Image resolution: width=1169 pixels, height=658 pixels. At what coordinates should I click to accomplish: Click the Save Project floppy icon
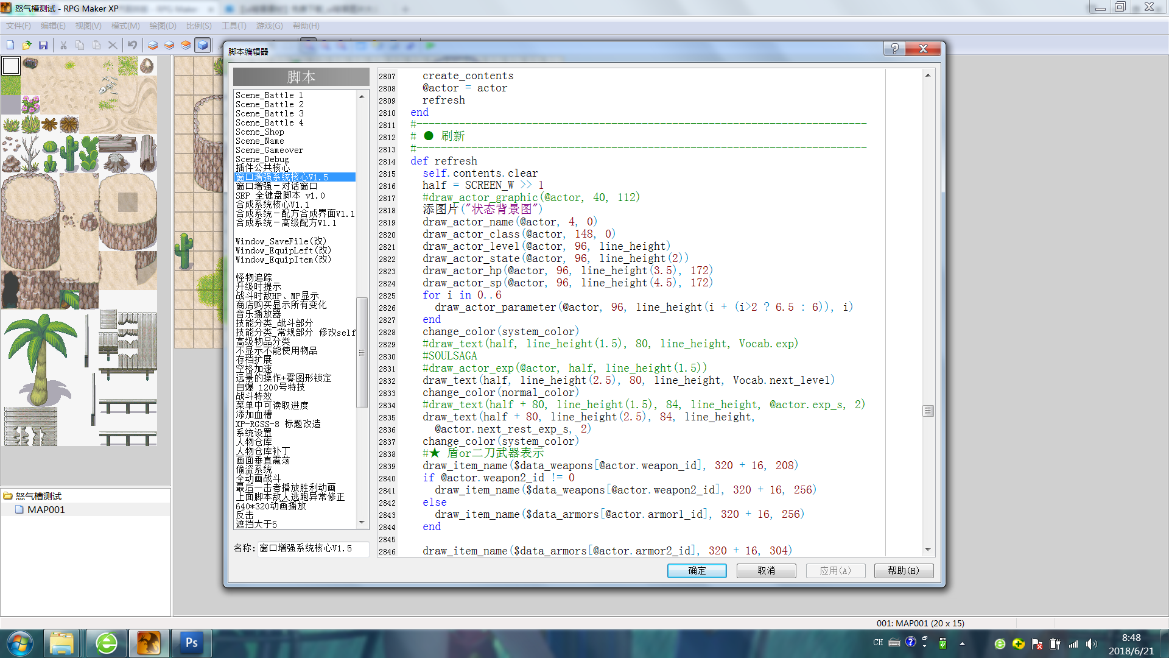(x=43, y=45)
